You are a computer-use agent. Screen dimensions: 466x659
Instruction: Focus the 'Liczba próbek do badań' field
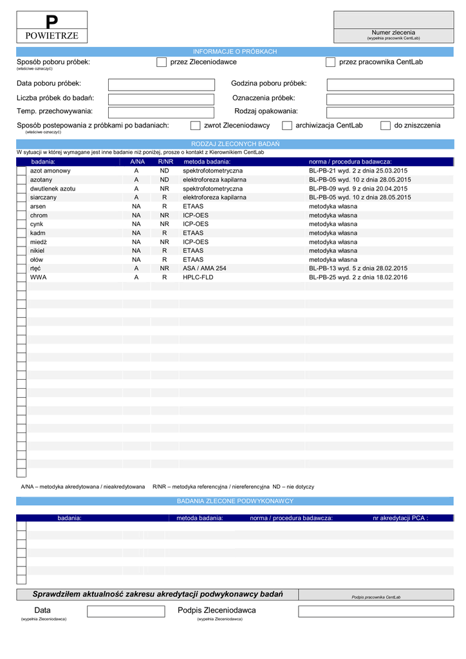(161, 99)
